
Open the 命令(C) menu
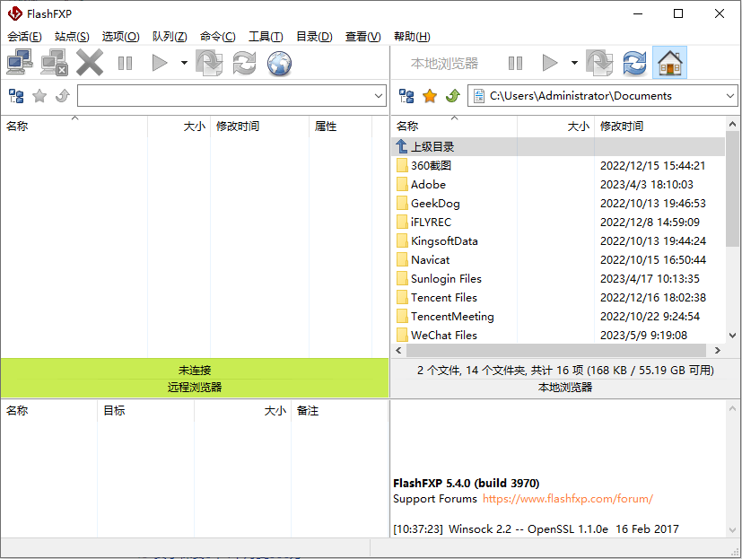click(218, 37)
